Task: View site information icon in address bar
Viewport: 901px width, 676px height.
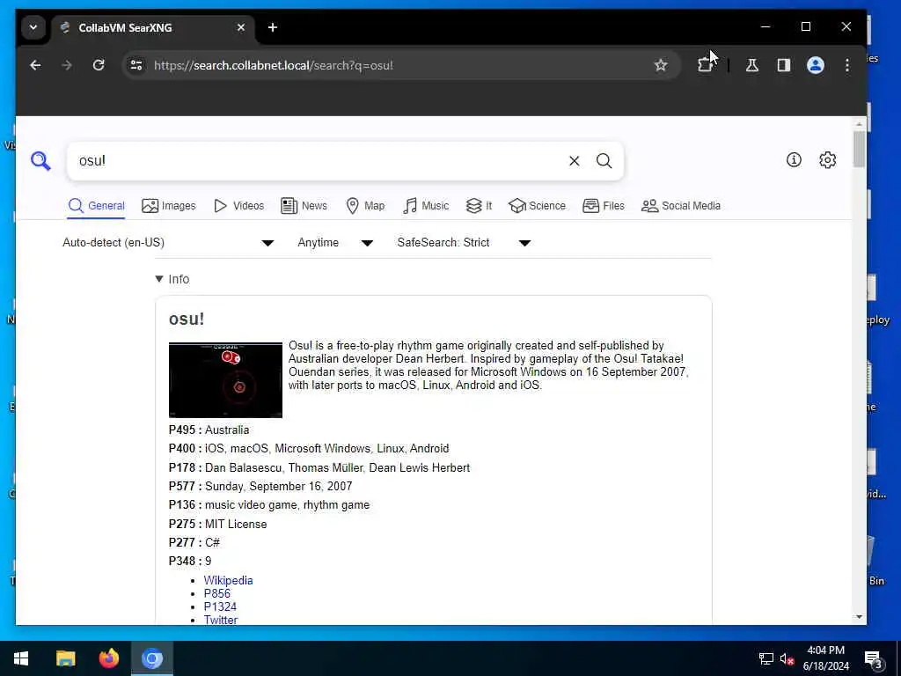Action: [136, 65]
